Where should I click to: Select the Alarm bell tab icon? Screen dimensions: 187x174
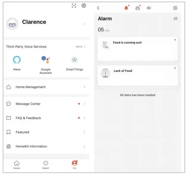click(126, 8)
